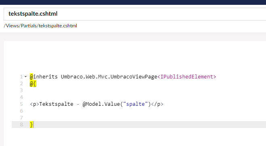Image resolution: width=266 pixels, height=146 pixels.
Task: Click the Tekstspalte word inside the paragraph tag
Action: (x=56, y=104)
